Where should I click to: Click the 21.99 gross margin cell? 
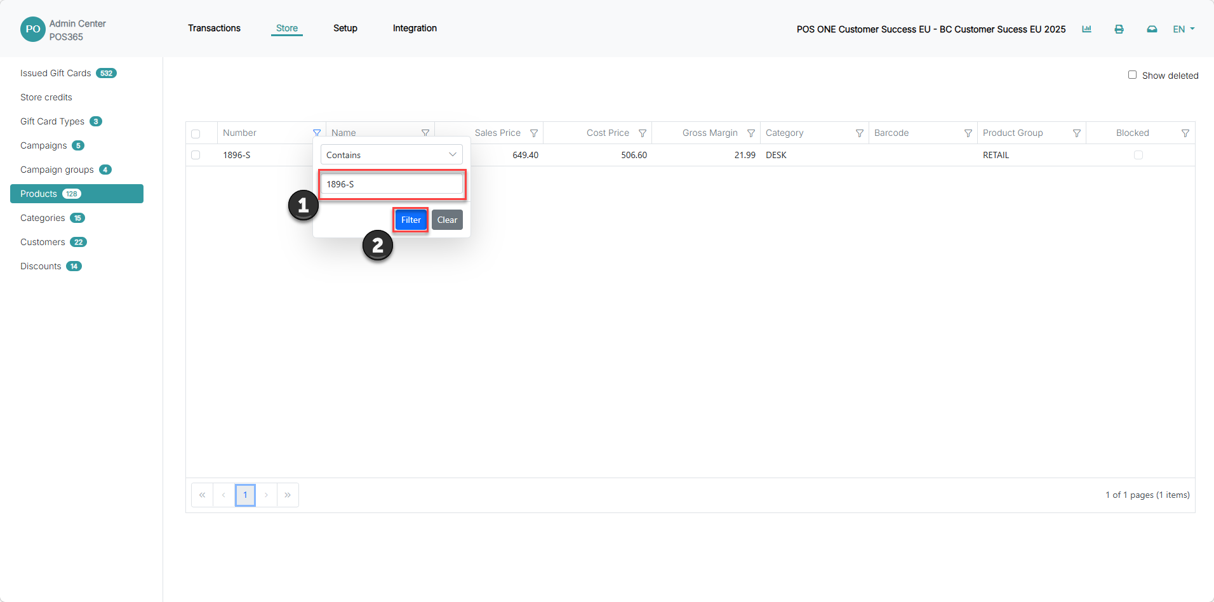[x=745, y=155]
